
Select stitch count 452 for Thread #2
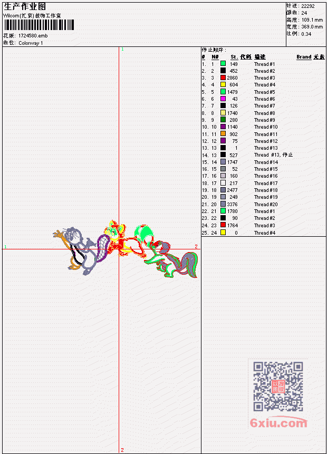click(x=234, y=71)
